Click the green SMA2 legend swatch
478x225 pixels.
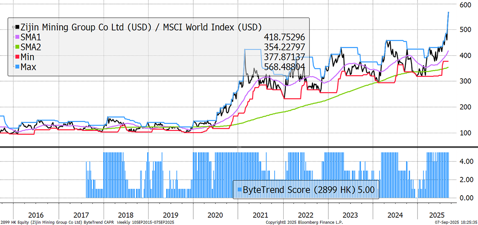(x=17, y=47)
